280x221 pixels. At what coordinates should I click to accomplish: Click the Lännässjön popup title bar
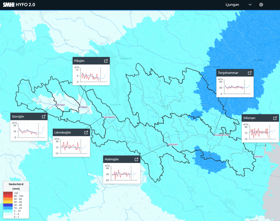(x=71, y=132)
